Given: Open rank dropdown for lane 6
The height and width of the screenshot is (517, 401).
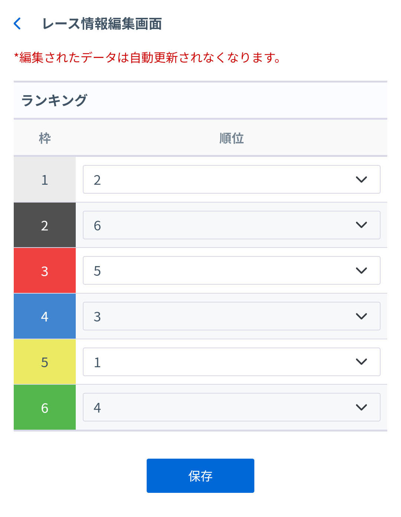Looking at the screenshot, I should click(x=231, y=407).
